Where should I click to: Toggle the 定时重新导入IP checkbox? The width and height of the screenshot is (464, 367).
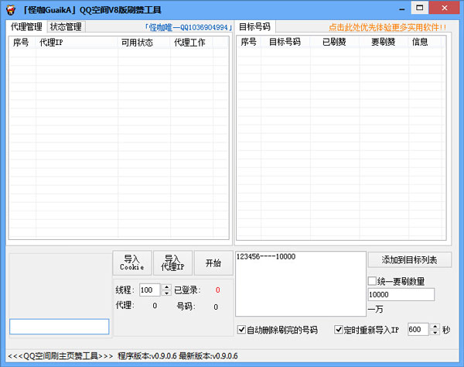click(x=338, y=329)
